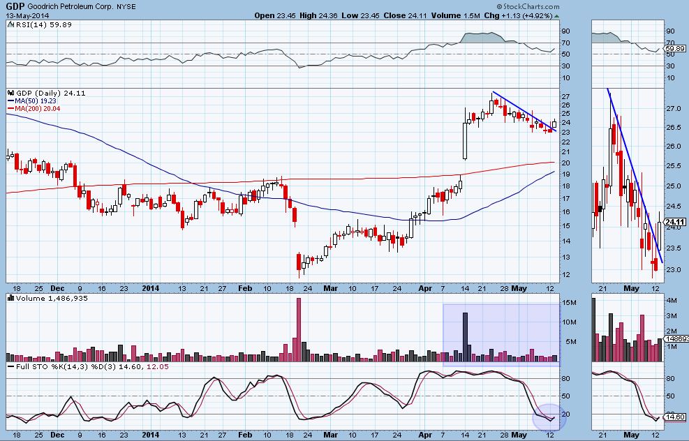Click the volume value tag beside the 1M label
Screen dimensions: 689x441
click(x=676, y=339)
